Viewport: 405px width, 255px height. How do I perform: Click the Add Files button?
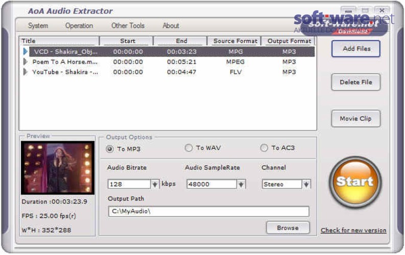click(x=356, y=49)
